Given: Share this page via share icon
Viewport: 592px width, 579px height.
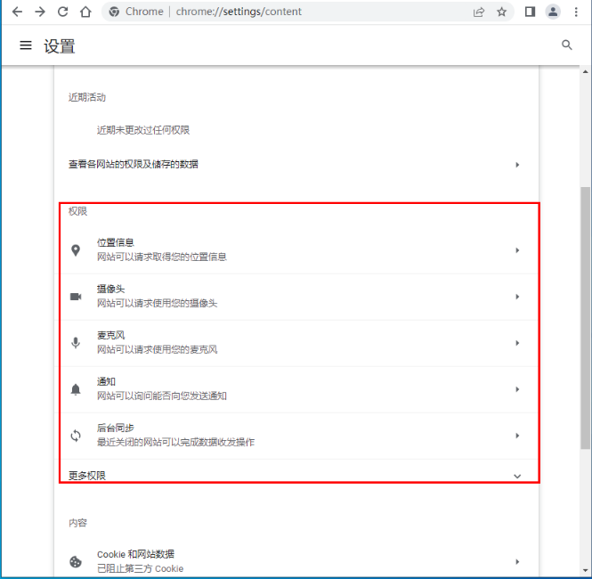Looking at the screenshot, I should tap(479, 12).
